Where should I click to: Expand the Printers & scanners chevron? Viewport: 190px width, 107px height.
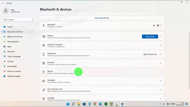161,45
